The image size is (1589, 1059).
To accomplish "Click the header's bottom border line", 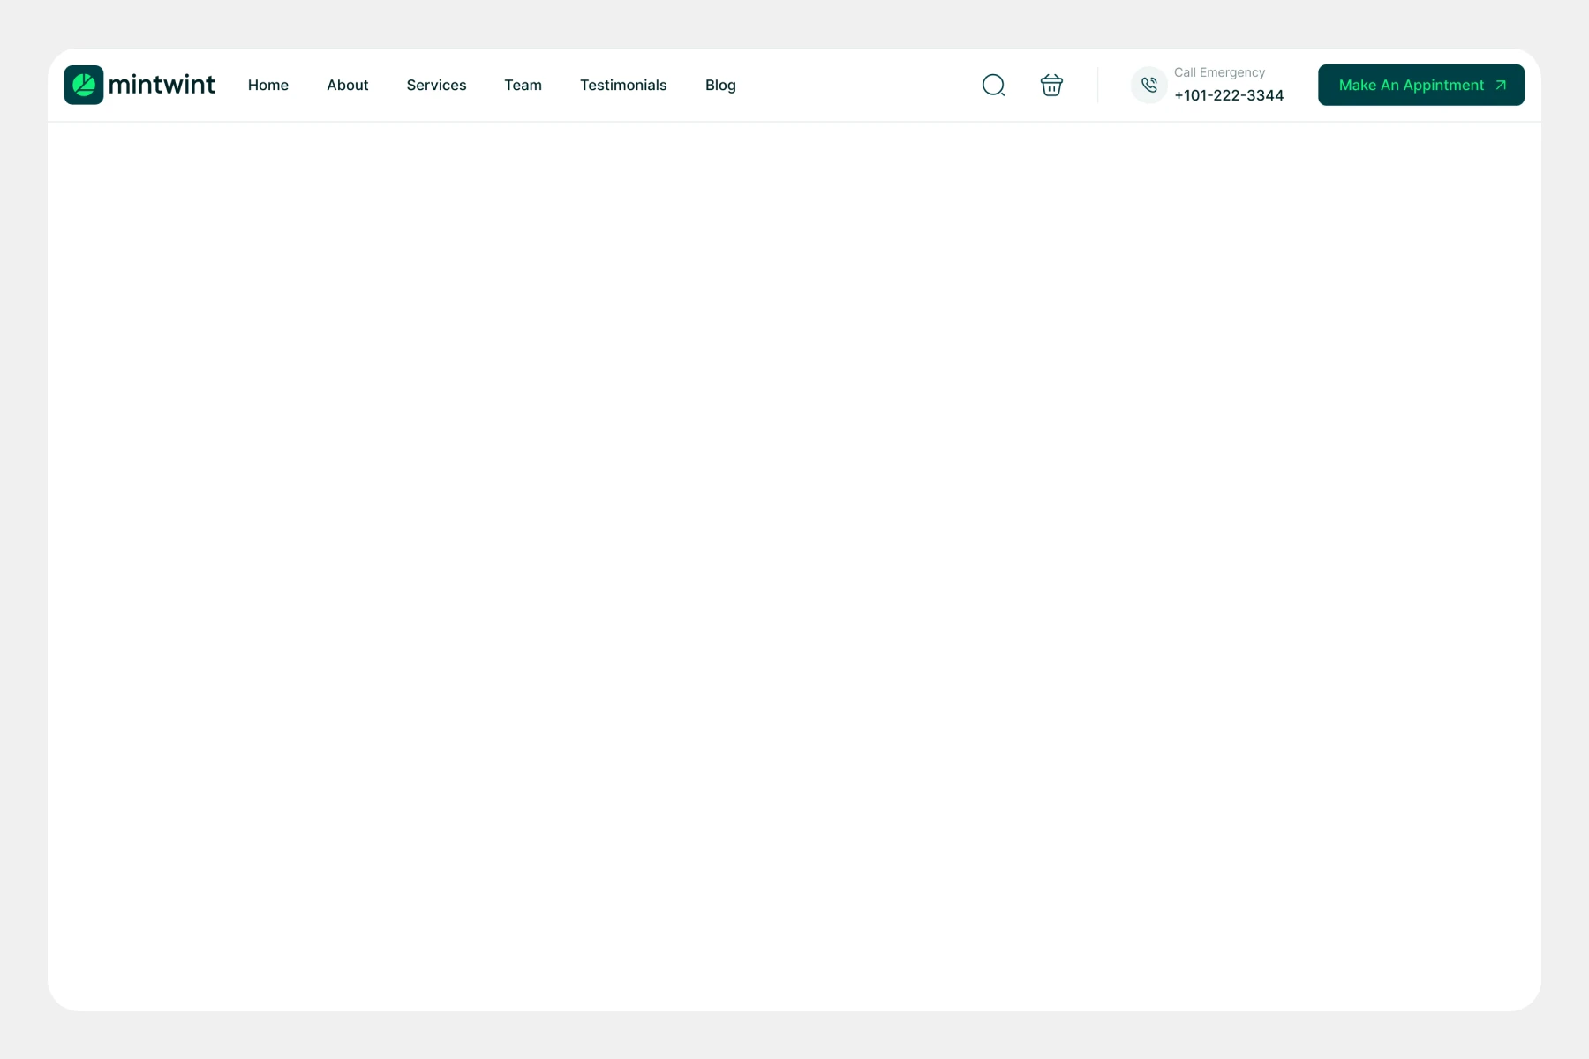I will [x=794, y=122].
